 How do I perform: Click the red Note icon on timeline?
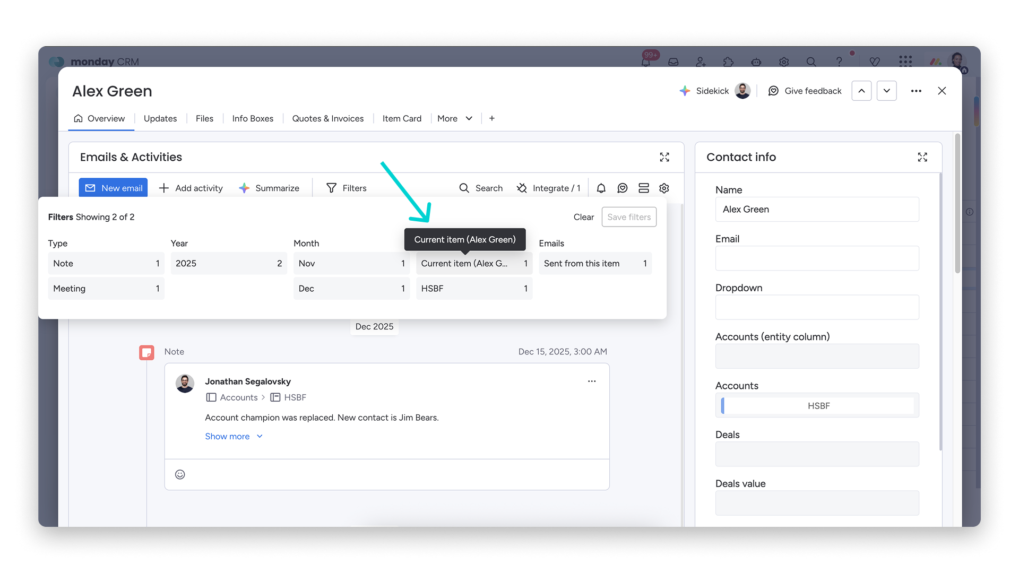(x=146, y=352)
